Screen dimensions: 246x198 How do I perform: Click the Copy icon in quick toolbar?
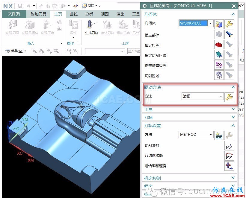pos(48,6)
